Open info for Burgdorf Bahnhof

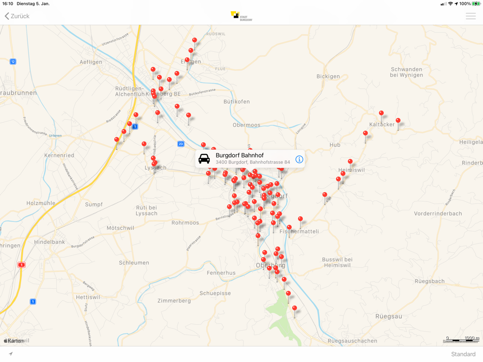299,159
